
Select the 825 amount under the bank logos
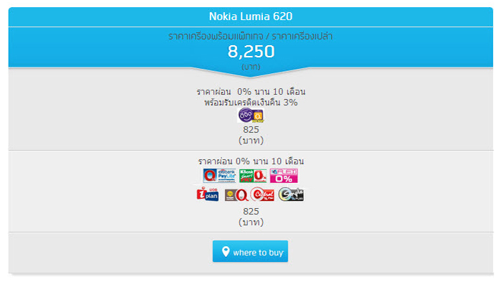pos(251,211)
